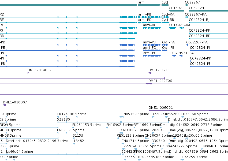Select the CycJ gene label

pyautogui.click(x=165, y=2)
